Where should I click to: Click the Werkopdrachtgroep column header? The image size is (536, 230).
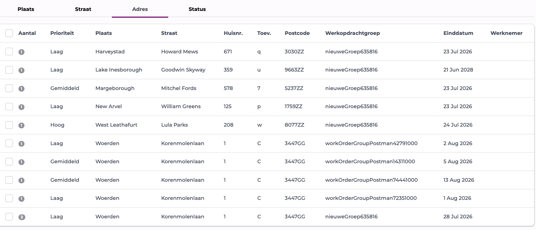[x=353, y=33]
